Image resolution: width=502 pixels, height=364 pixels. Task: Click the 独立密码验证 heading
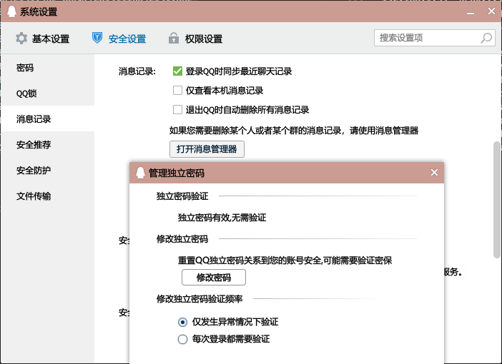pyautogui.click(x=182, y=196)
